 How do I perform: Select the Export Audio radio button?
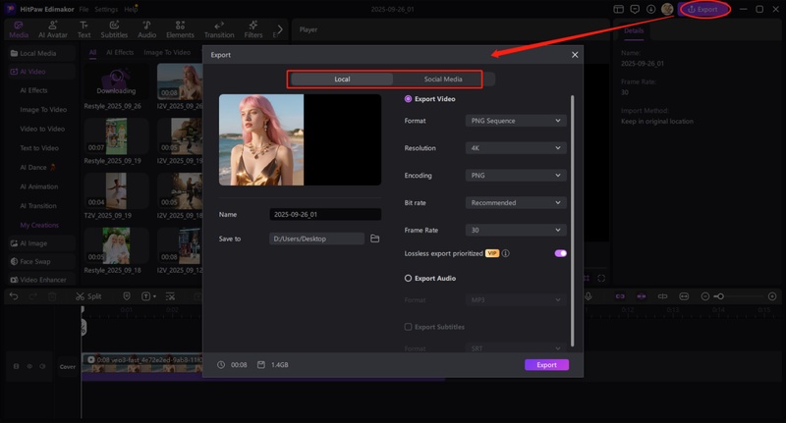[x=409, y=278]
